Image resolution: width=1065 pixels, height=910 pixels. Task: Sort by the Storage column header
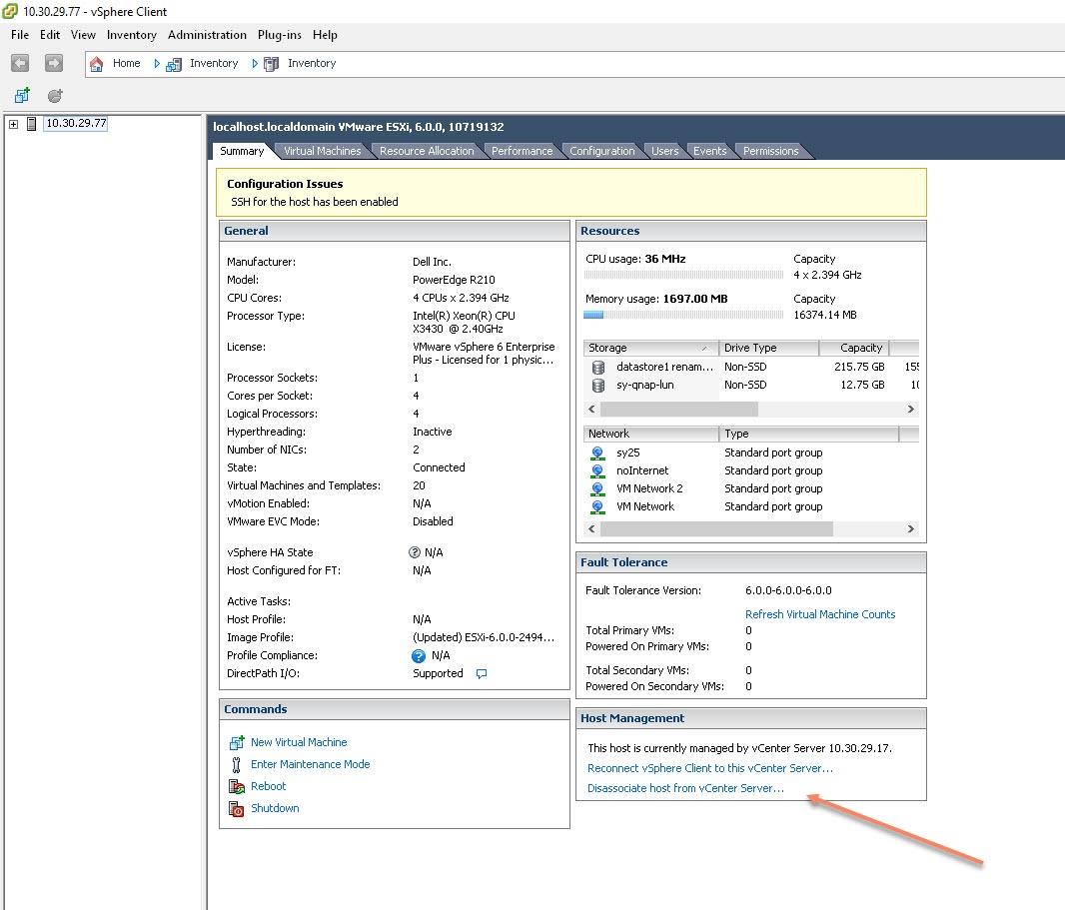(649, 348)
